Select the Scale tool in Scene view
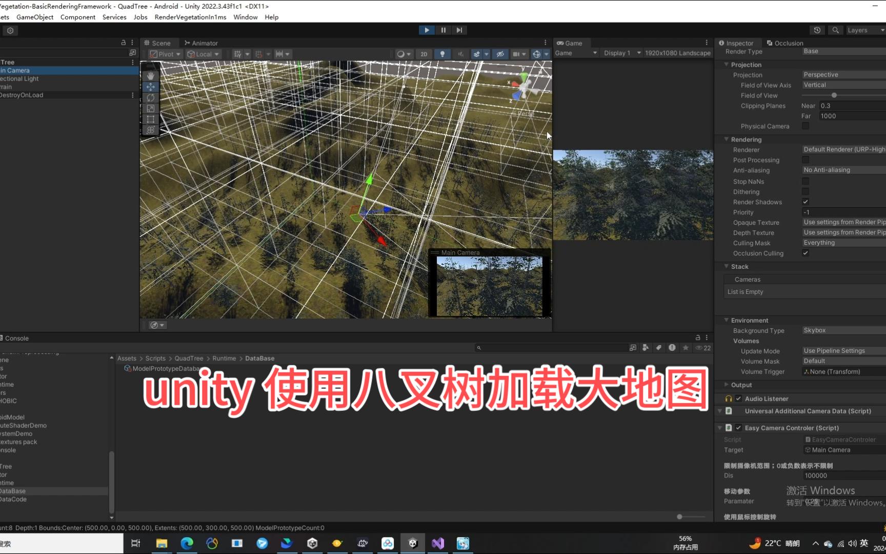Image resolution: width=886 pixels, height=554 pixels. tap(150, 108)
